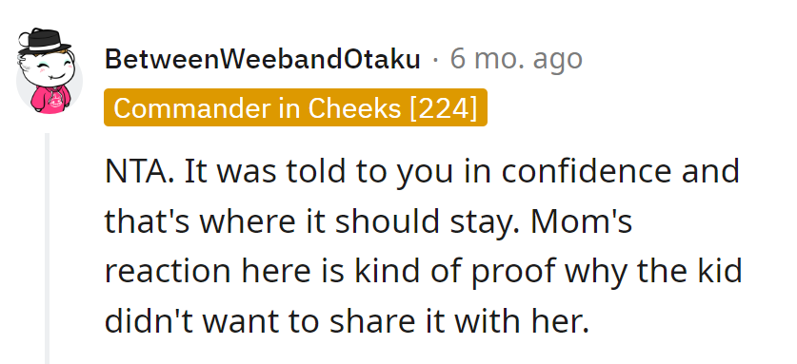797x364 pixels.
Task: Open BetweenWeebandOtaku's avatar image
Action: [50, 71]
